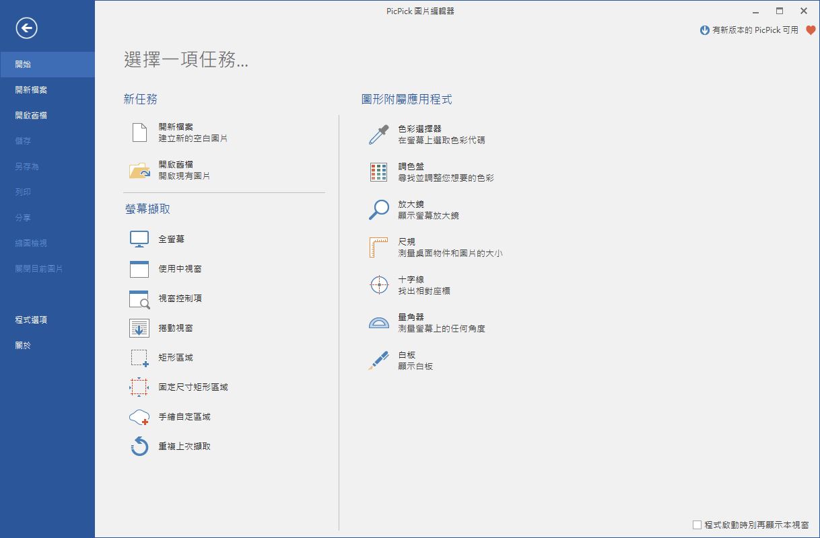The width and height of the screenshot is (820, 538).
Task: Click the 色彩選擇器 title text
Action: point(419,128)
